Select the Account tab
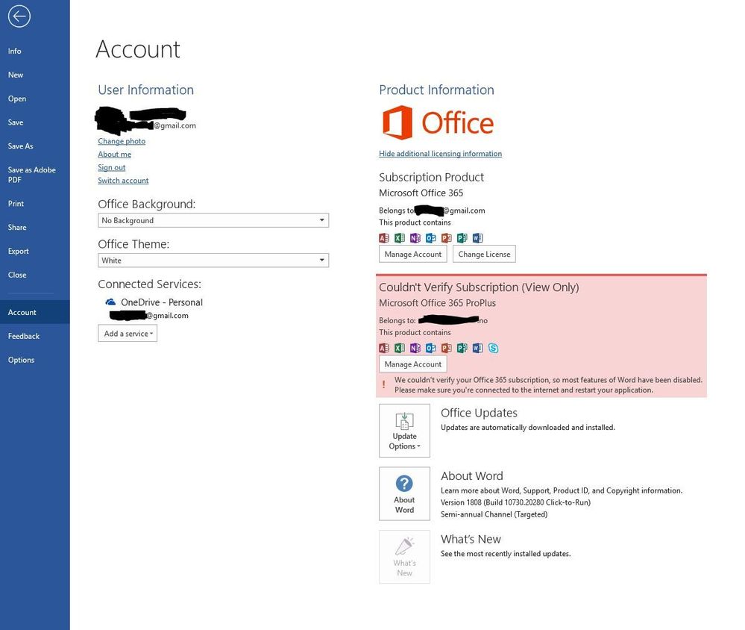Image resolution: width=745 pixels, height=630 pixels. click(35, 312)
